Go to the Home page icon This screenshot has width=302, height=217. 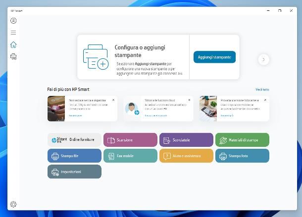pyautogui.click(x=13, y=44)
